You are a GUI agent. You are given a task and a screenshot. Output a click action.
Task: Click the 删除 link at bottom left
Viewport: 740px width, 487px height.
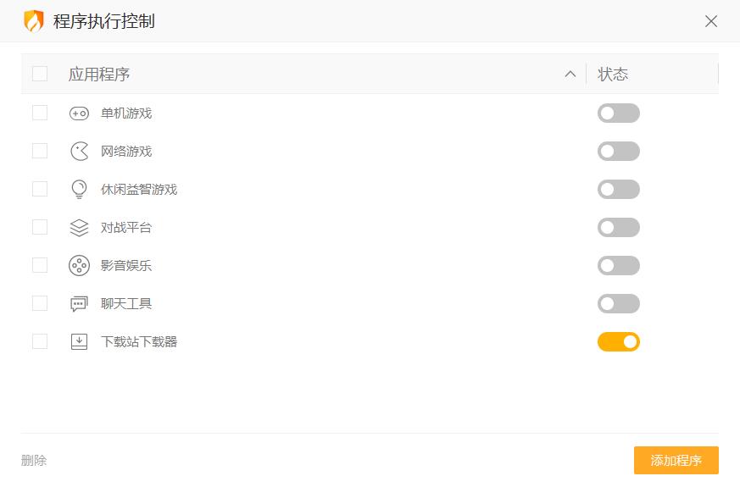(34, 461)
